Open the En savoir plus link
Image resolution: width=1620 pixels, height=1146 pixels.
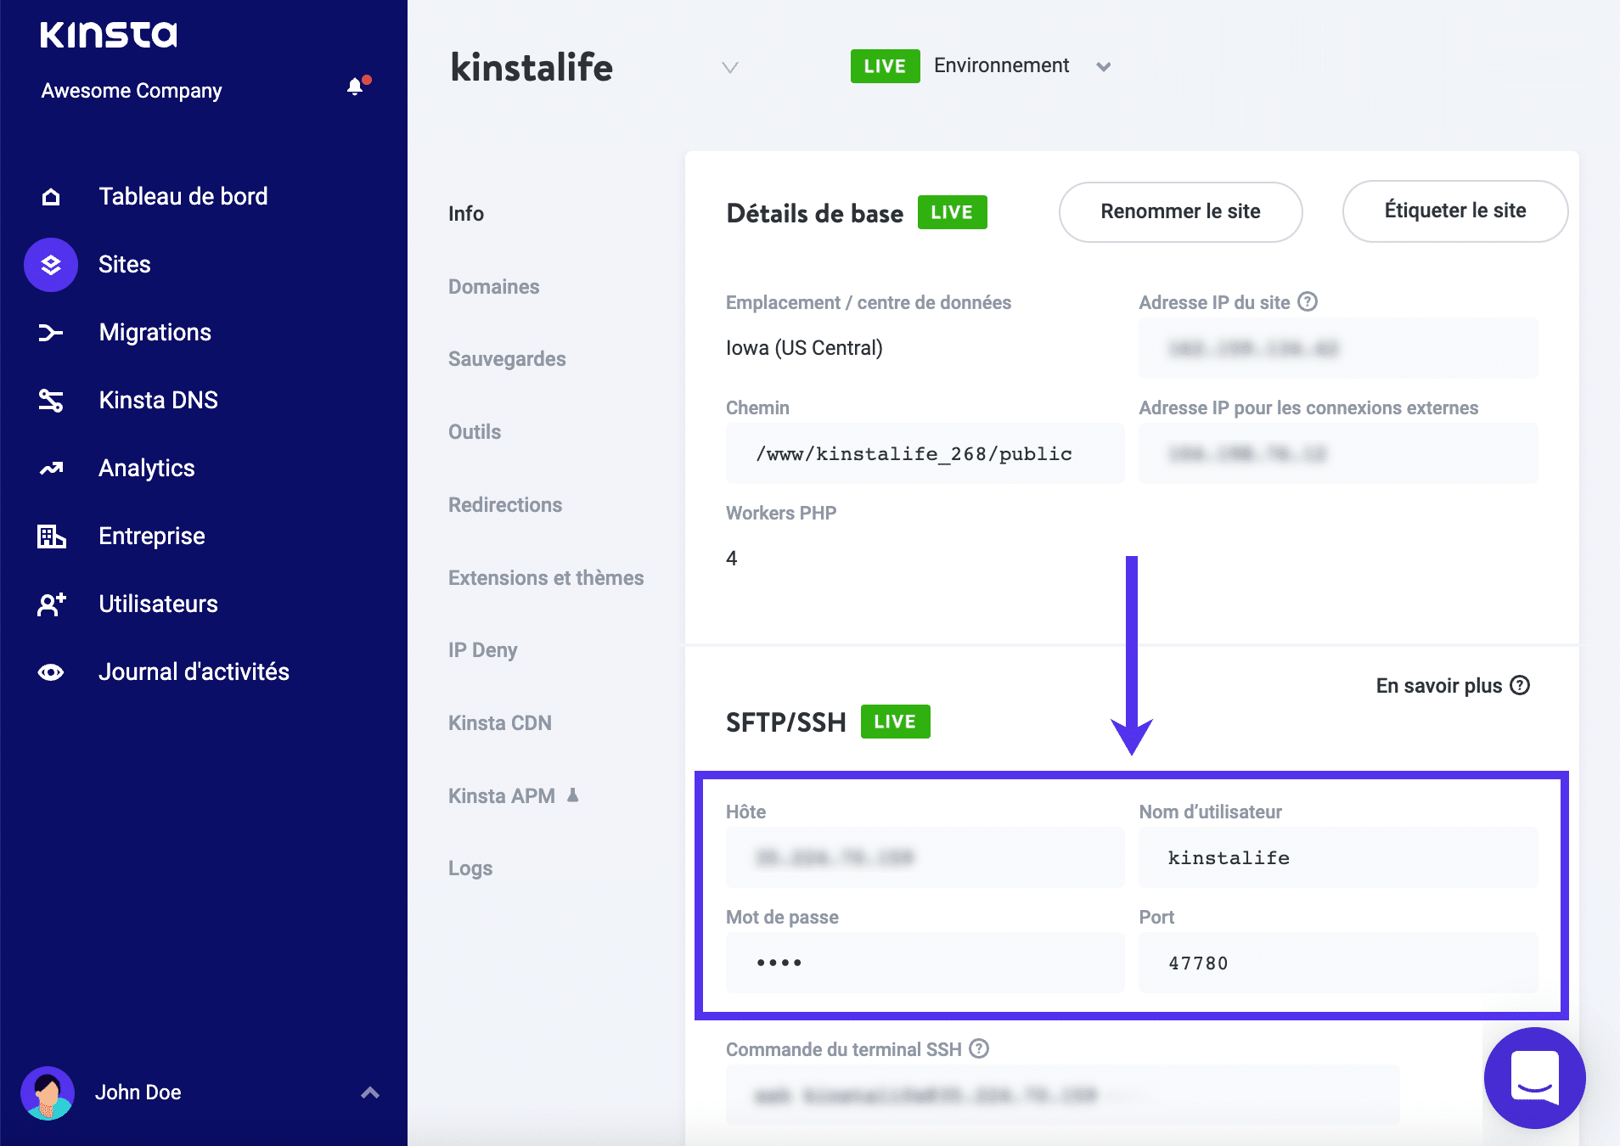click(1441, 685)
